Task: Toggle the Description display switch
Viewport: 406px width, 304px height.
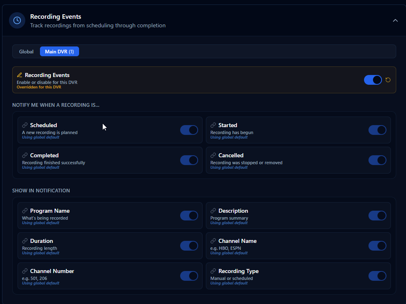Action: 377,216
